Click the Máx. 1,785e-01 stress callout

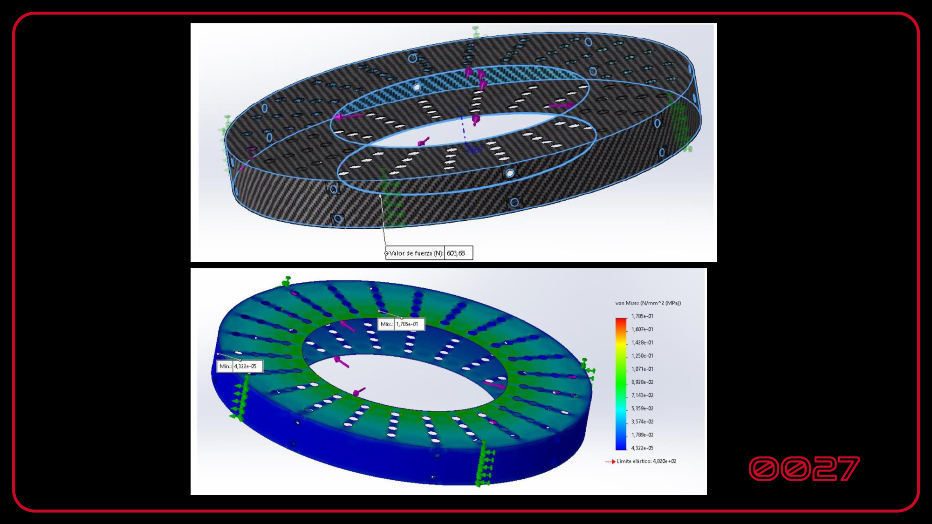pyautogui.click(x=401, y=324)
